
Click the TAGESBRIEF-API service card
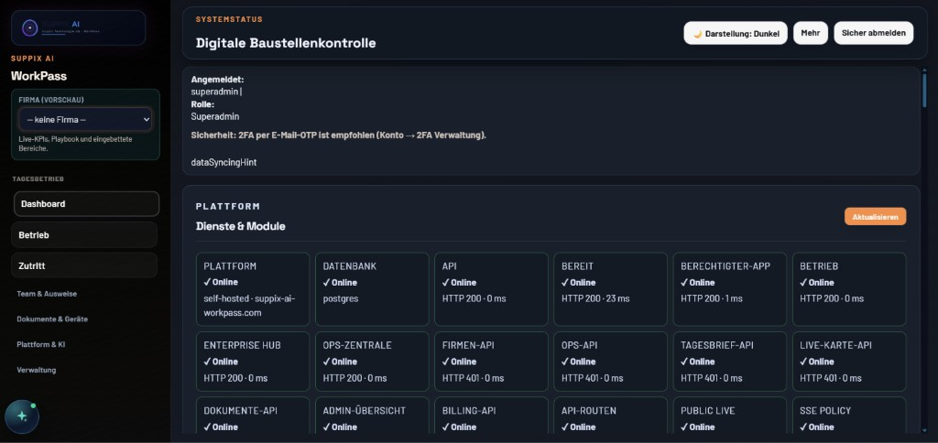(730, 362)
